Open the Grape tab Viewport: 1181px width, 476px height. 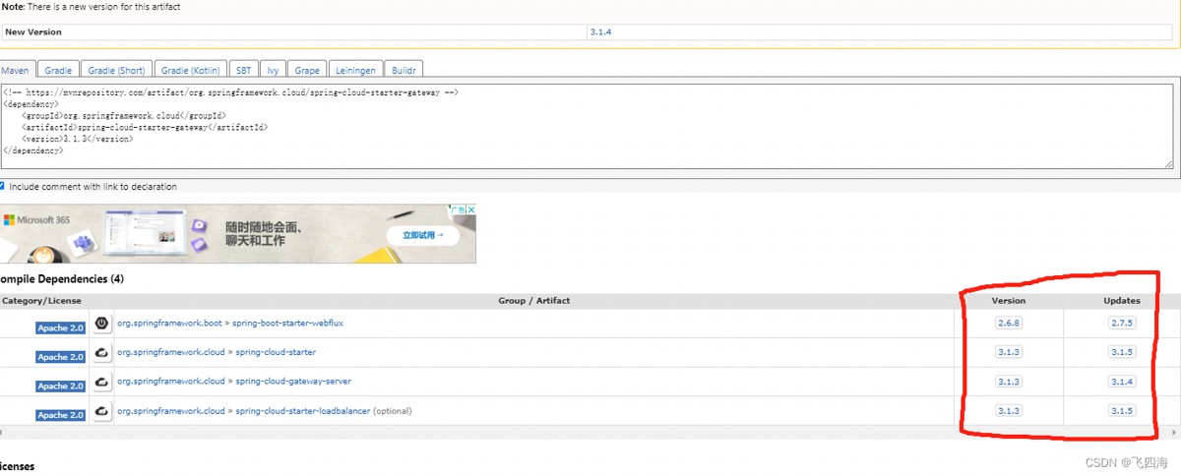307,70
